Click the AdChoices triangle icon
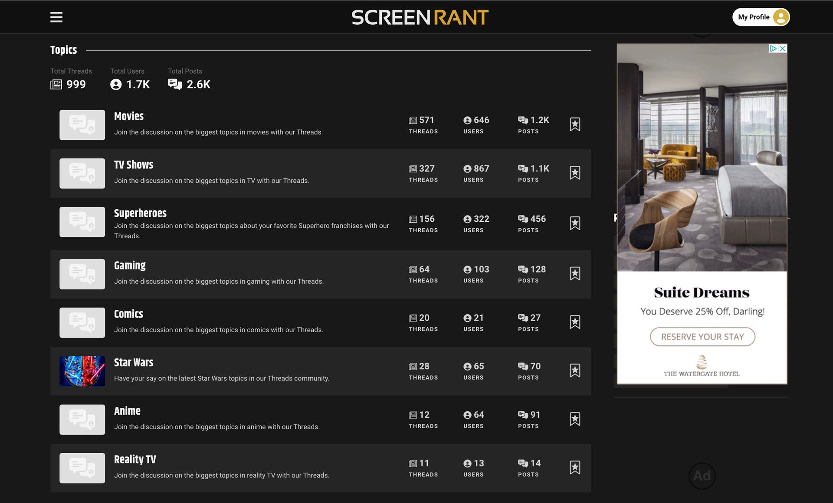 (774, 49)
